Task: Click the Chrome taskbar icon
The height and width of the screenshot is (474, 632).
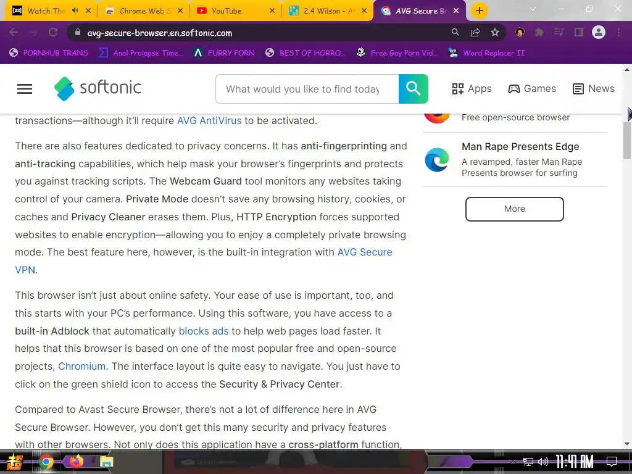Action: coord(46,462)
